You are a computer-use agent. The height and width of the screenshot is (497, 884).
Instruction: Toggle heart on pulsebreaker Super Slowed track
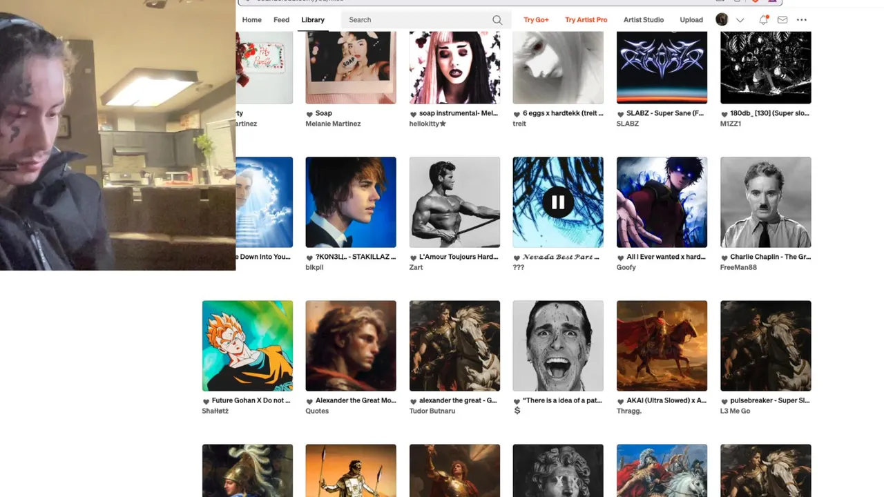(x=724, y=401)
